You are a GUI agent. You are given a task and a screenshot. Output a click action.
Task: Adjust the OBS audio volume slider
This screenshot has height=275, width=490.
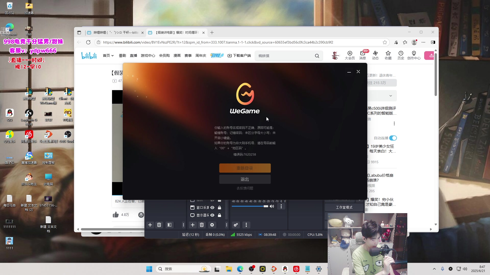coord(250,206)
